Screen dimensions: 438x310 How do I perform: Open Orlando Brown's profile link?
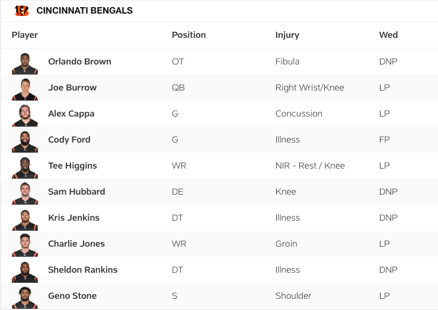79,62
